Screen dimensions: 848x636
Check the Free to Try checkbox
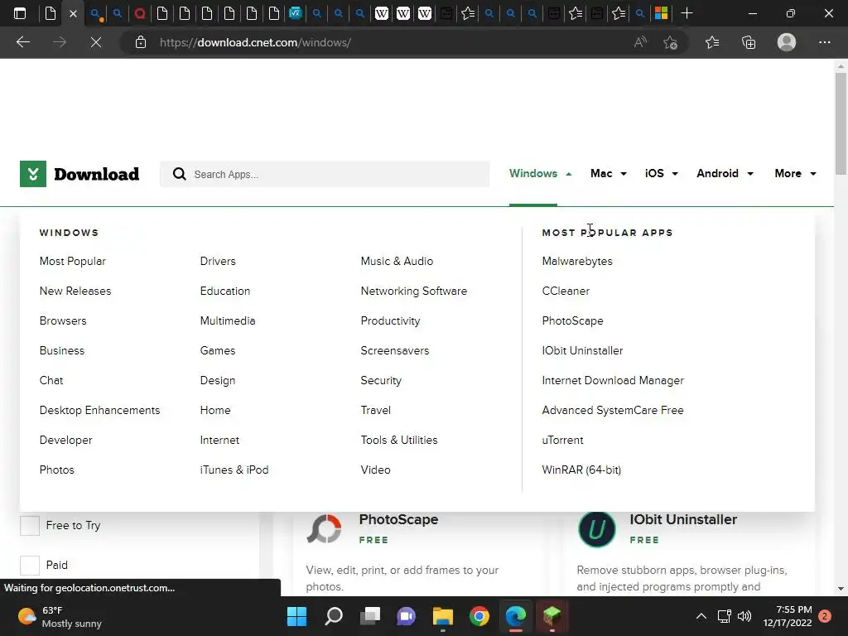[x=30, y=525]
